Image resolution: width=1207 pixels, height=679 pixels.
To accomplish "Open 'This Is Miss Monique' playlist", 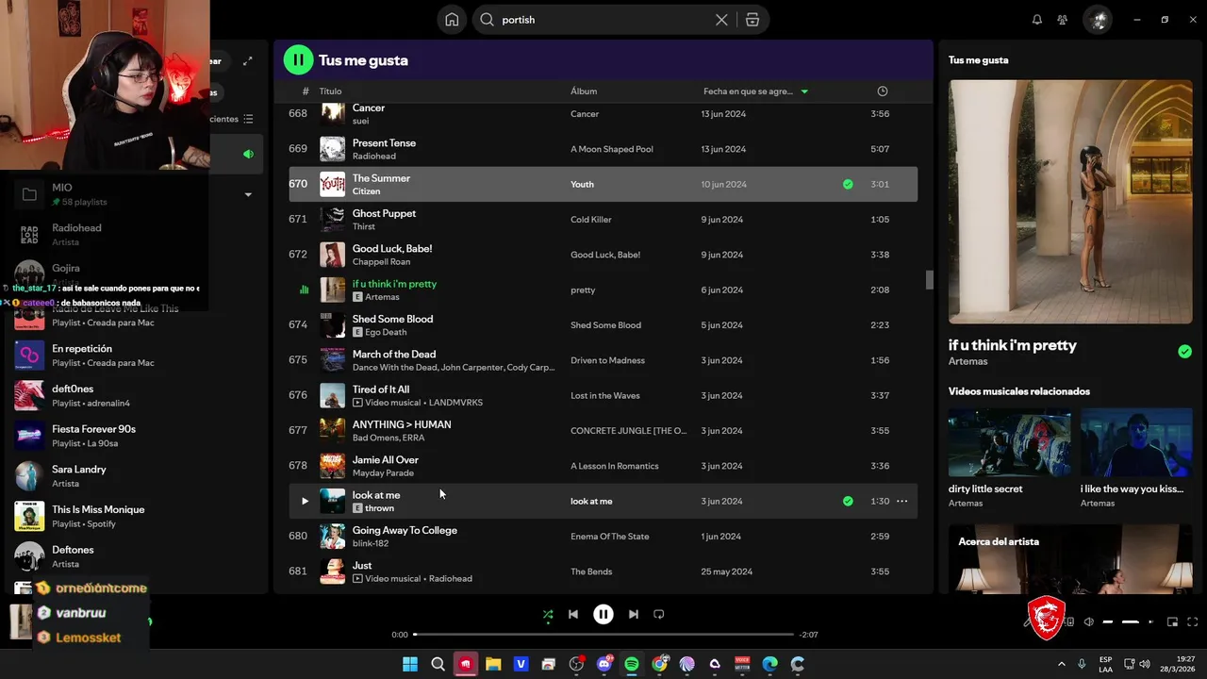I will 132,516.
